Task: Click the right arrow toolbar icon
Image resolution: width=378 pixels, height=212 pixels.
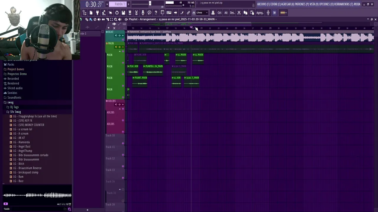Action: coord(175,13)
